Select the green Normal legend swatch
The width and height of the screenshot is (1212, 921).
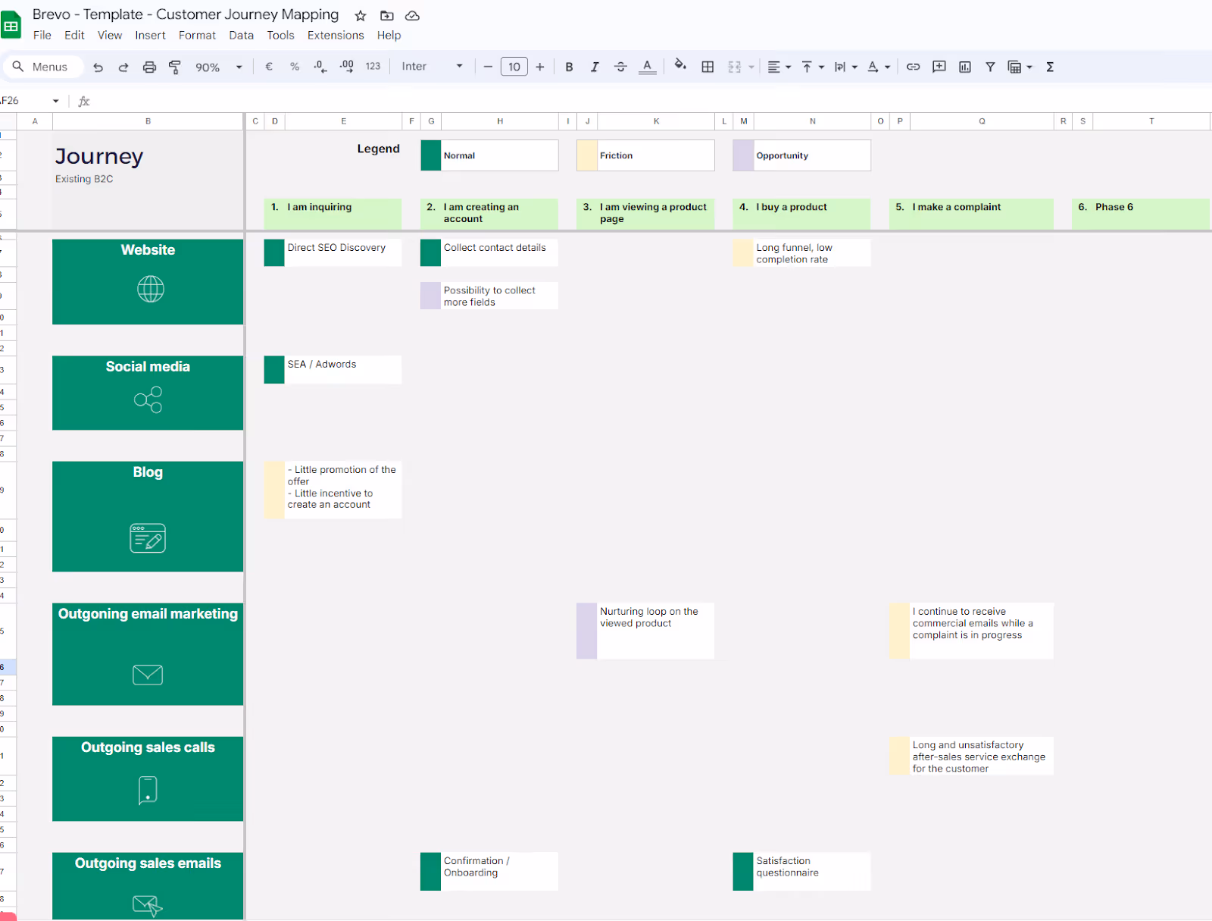(431, 155)
